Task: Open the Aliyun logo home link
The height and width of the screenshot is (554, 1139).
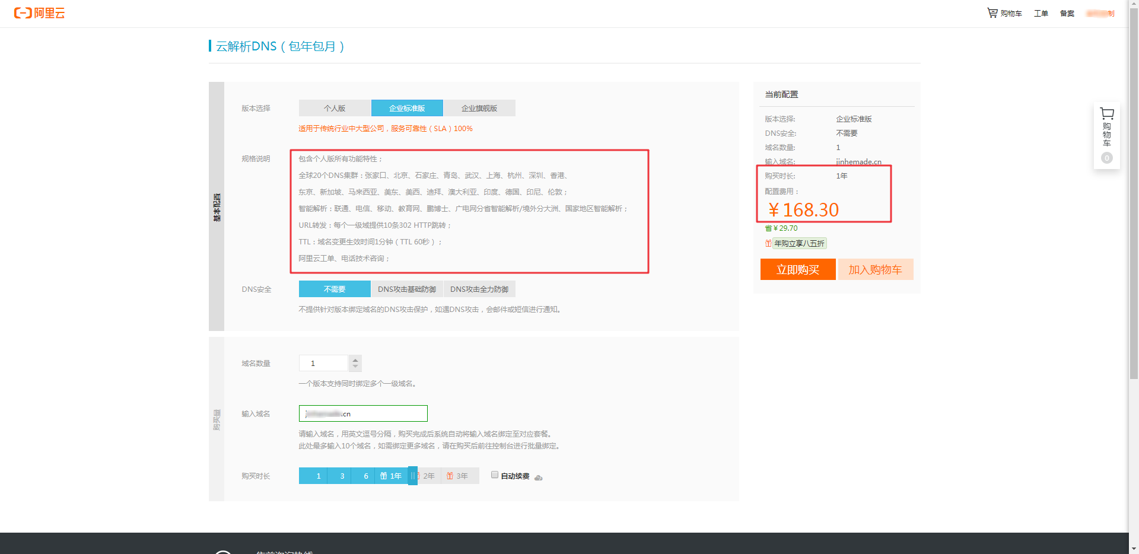Action: [x=39, y=13]
